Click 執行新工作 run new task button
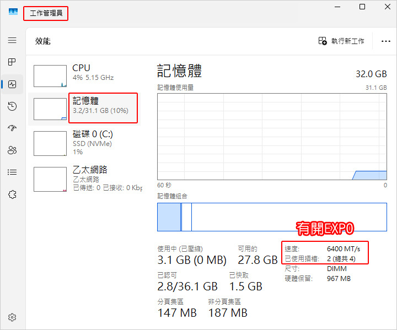The width and height of the screenshot is (397, 330). tap(341, 41)
